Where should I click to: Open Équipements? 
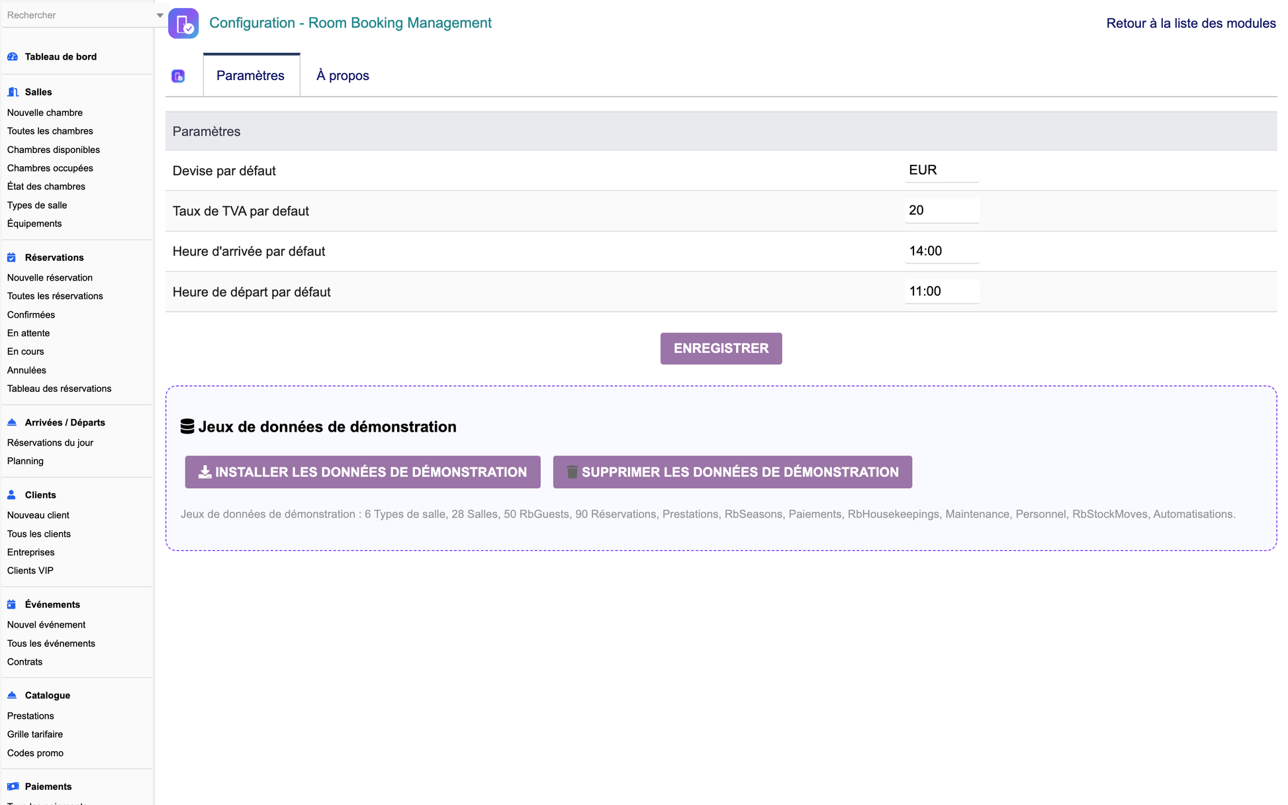34,224
